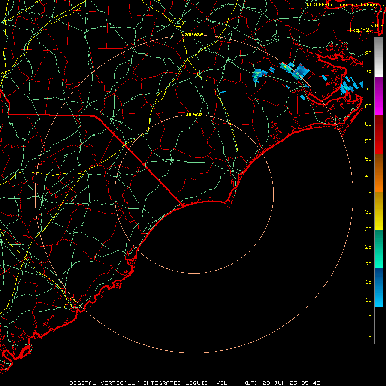
Task: Click the 35 value on the color scale
Action: (x=368, y=212)
